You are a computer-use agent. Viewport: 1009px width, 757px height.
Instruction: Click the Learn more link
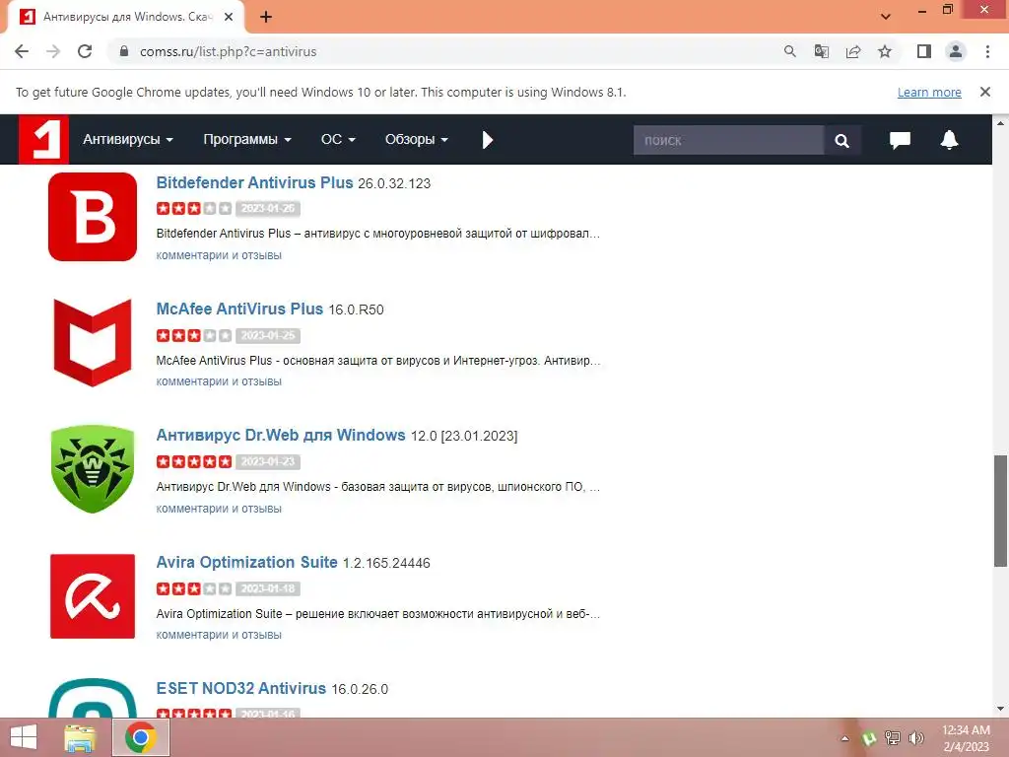(x=929, y=92)
